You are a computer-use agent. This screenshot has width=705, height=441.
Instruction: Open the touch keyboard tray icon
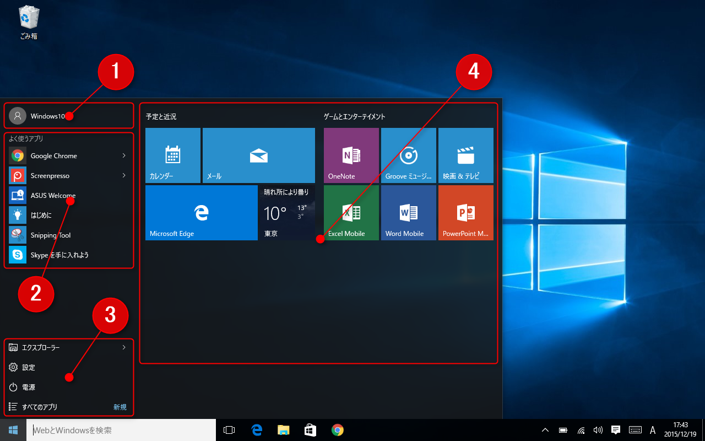pyautogui.click(x=635, y=430)
